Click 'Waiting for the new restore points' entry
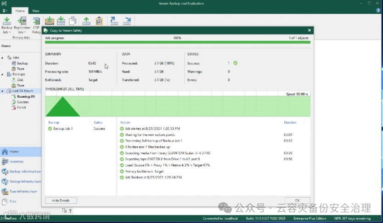The height and width of the screenshot is (223, 383). 150,135
